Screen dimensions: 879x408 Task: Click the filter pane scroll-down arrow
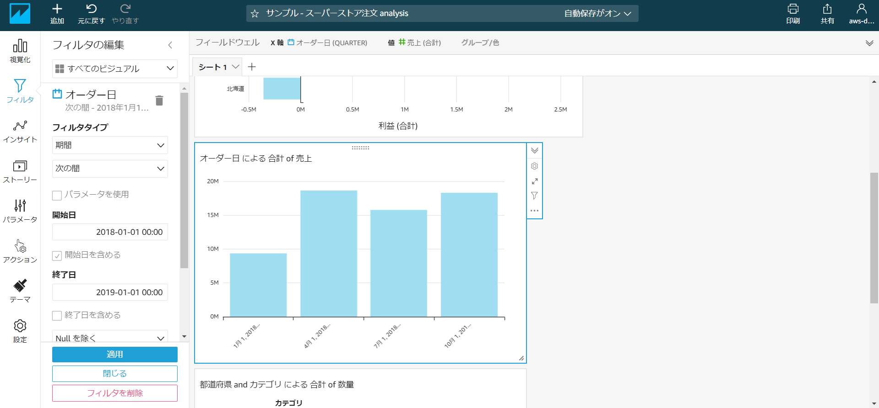(184, 337)
